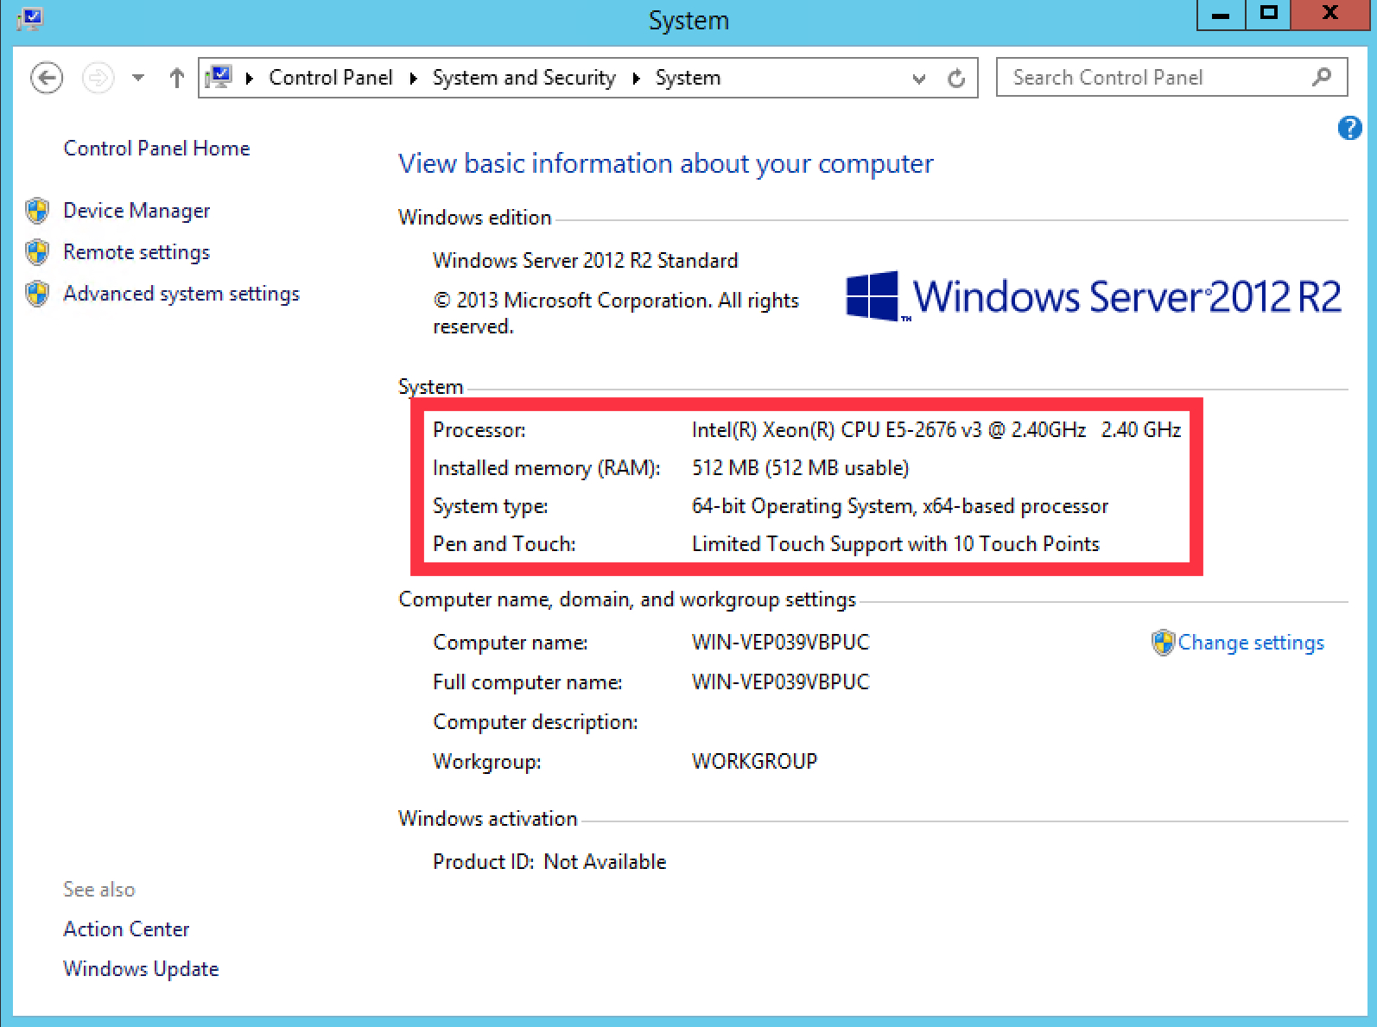This screenshot has height=1027, width=1377.
Task: Open the address bar history dropdown
Action: tap(919, 79)
